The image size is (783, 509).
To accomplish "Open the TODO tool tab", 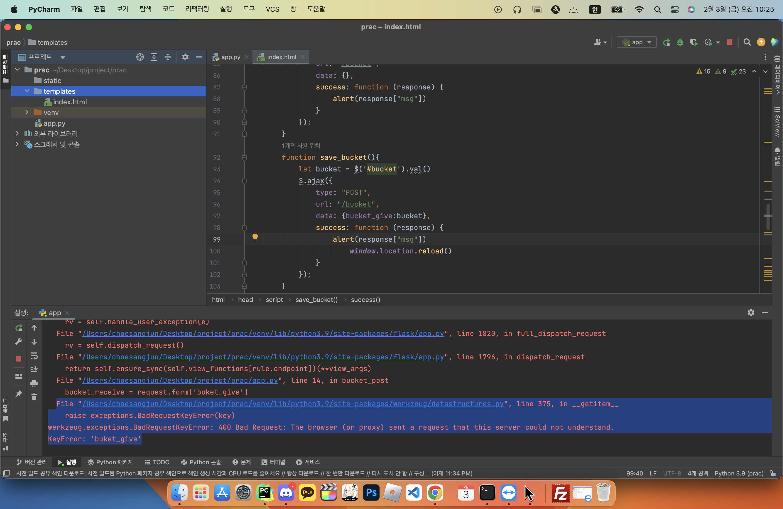I will pos(157,462).
